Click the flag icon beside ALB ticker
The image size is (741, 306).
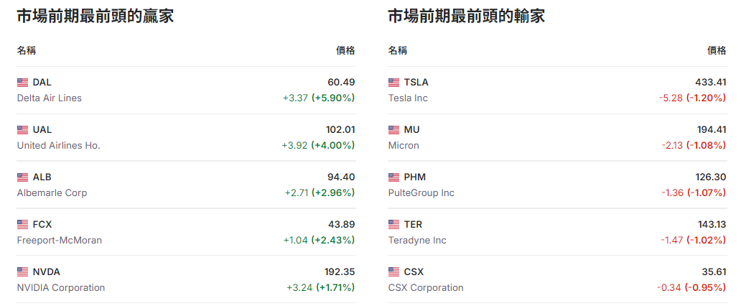coord(22,177)
